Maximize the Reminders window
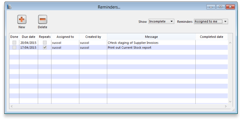 click(221, 7)
